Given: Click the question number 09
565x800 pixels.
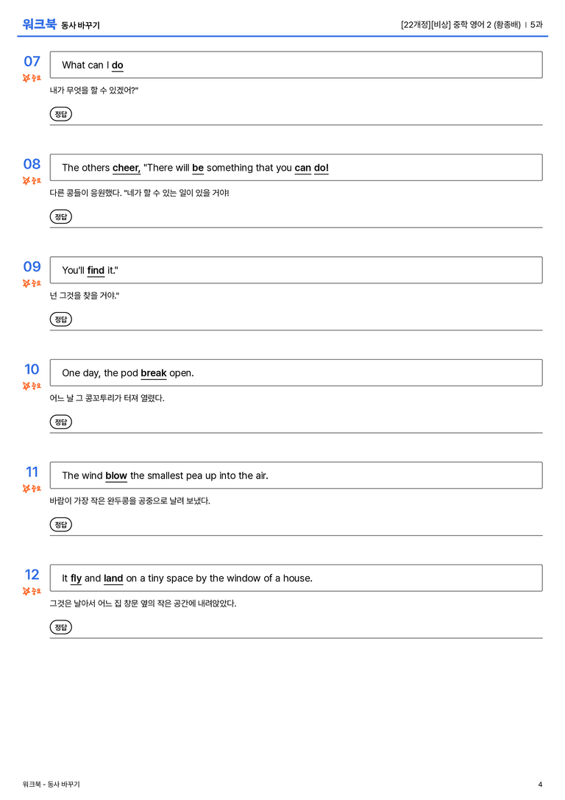Looking at the screenshot, I should [32, 266].
